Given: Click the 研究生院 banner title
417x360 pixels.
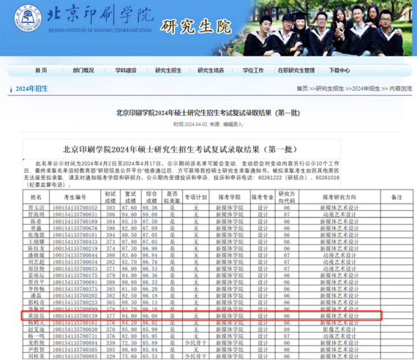Looking at the screenshot, I should pyautogui.click(x=196, y=26).
